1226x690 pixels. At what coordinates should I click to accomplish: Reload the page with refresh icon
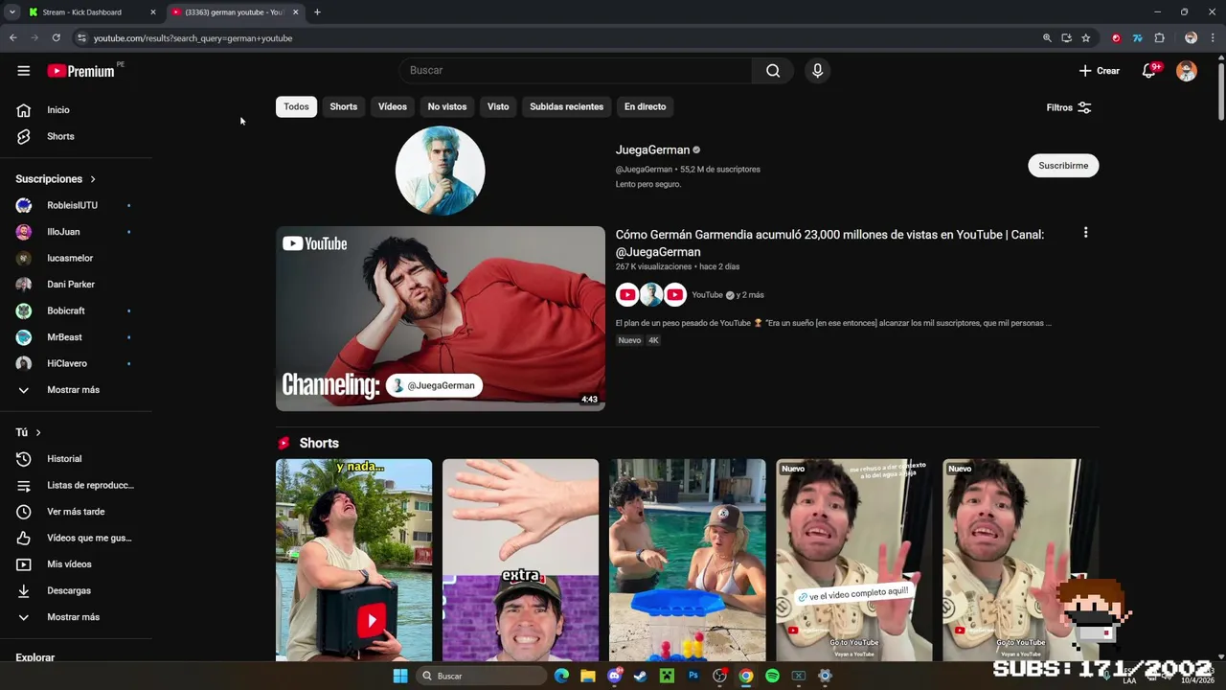[x=57, y=38]
